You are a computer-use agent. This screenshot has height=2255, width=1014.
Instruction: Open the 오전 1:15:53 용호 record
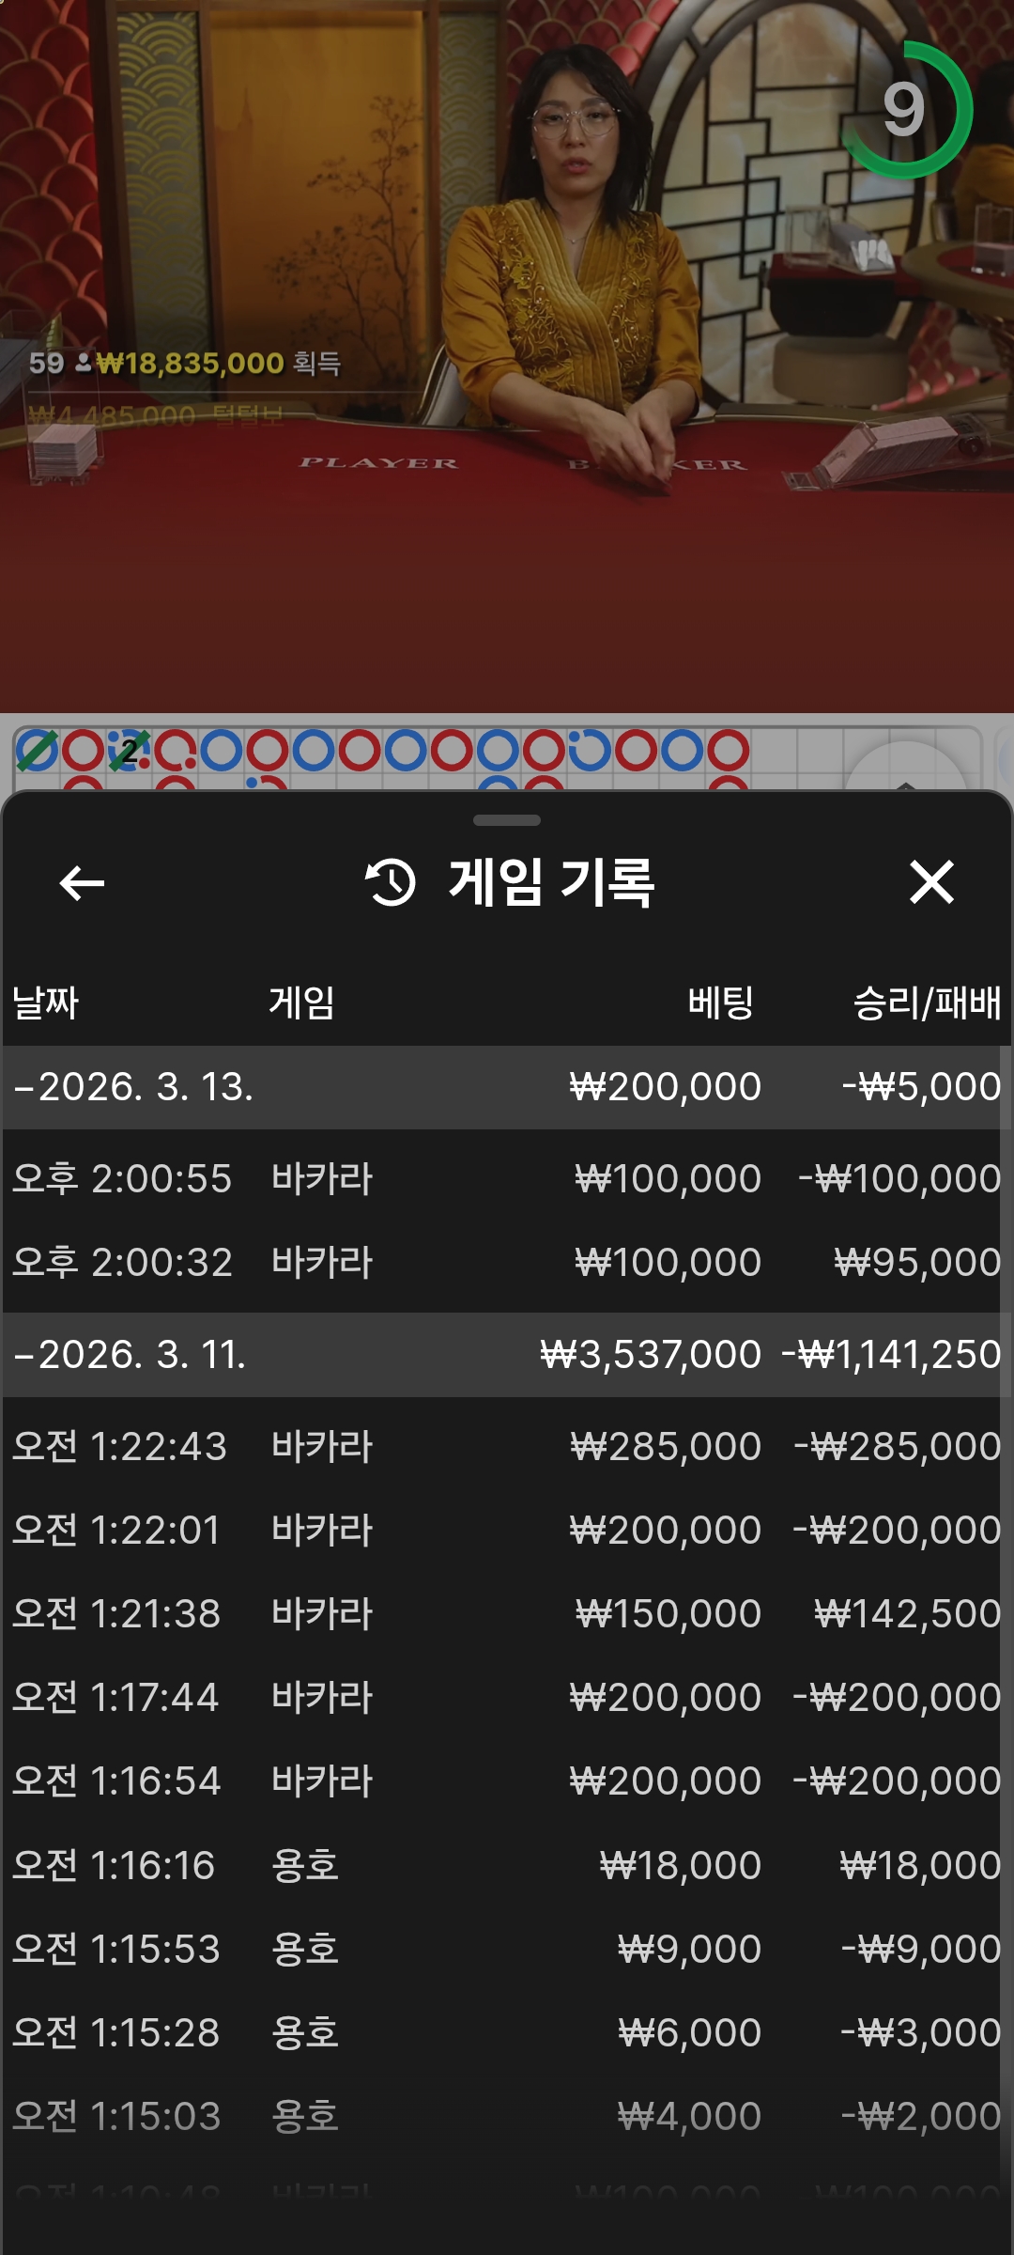507,1950
